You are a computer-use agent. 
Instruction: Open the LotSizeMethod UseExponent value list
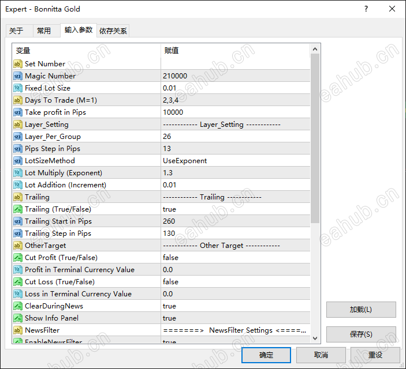[x=236, y=161]
